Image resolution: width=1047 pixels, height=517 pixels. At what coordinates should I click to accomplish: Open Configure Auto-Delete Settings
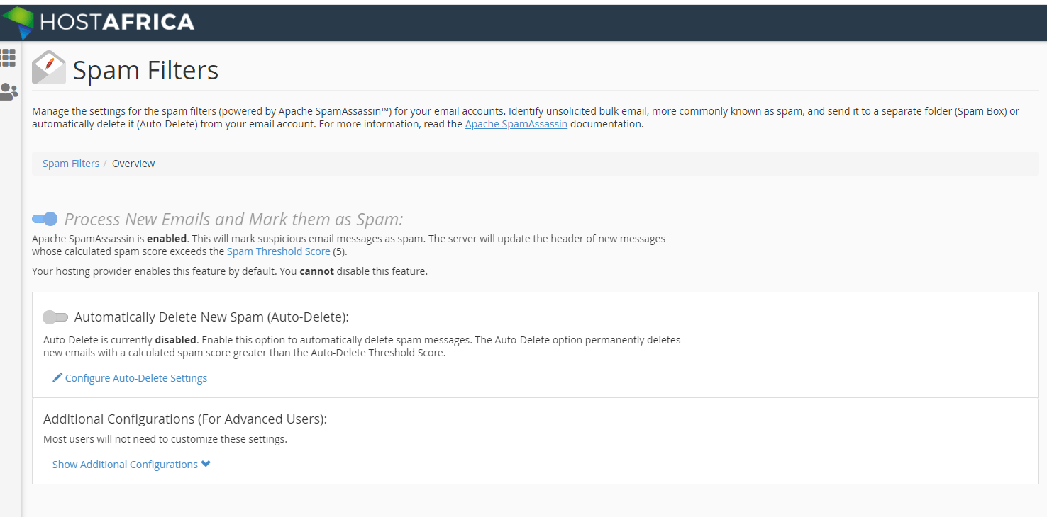pyautogui.click(x=135, y=377)
